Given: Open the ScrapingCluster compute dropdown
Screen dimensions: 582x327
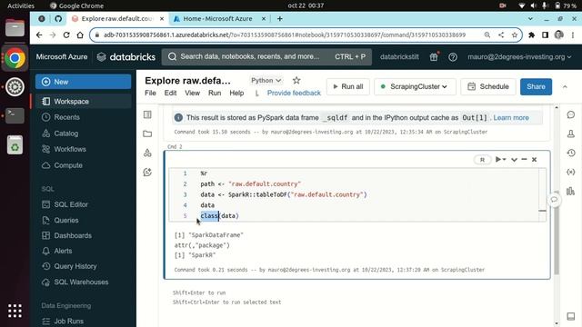Looking at the screenshot, I should click(415, 86).
